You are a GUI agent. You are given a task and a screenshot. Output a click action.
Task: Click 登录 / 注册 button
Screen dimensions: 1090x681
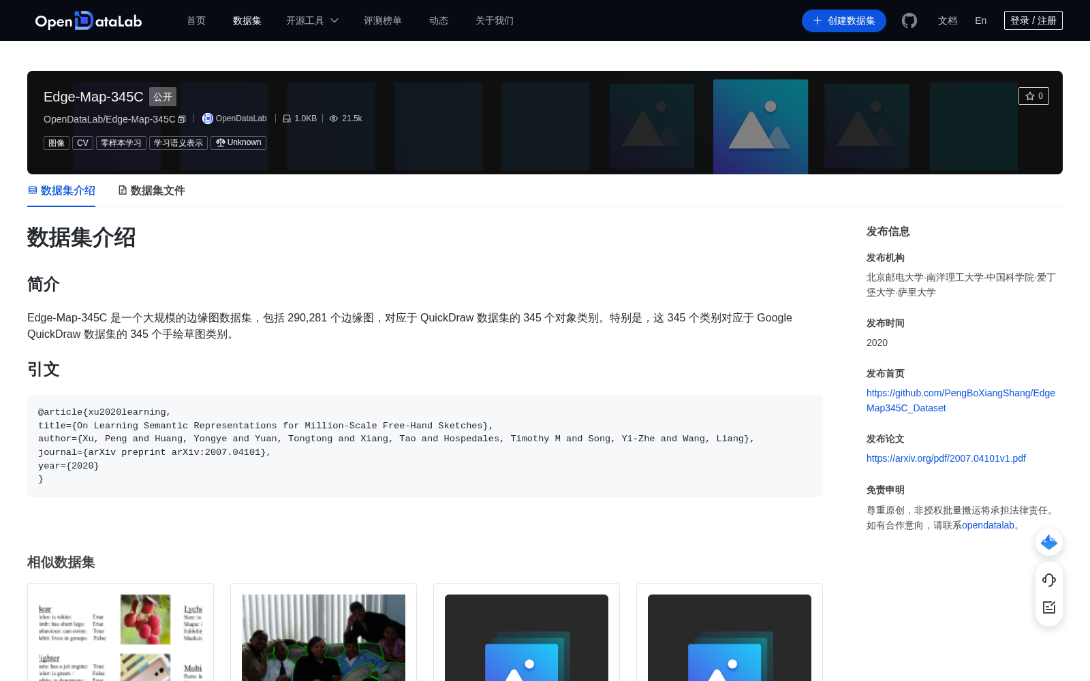click(1033, 20)
